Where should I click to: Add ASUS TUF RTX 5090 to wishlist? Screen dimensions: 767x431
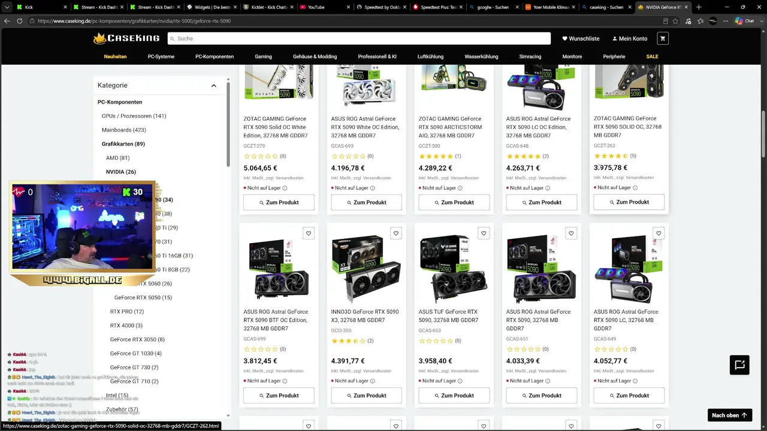point(484,233)
